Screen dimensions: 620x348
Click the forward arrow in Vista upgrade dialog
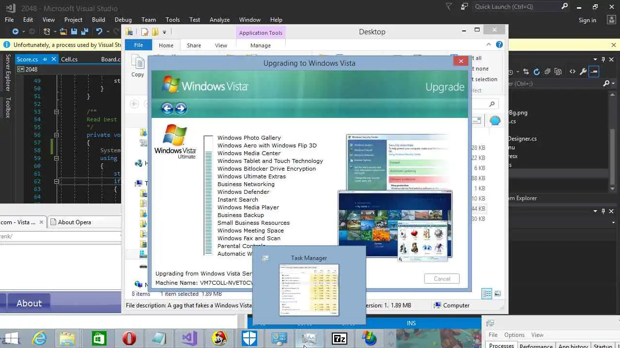tap(181, 108)
